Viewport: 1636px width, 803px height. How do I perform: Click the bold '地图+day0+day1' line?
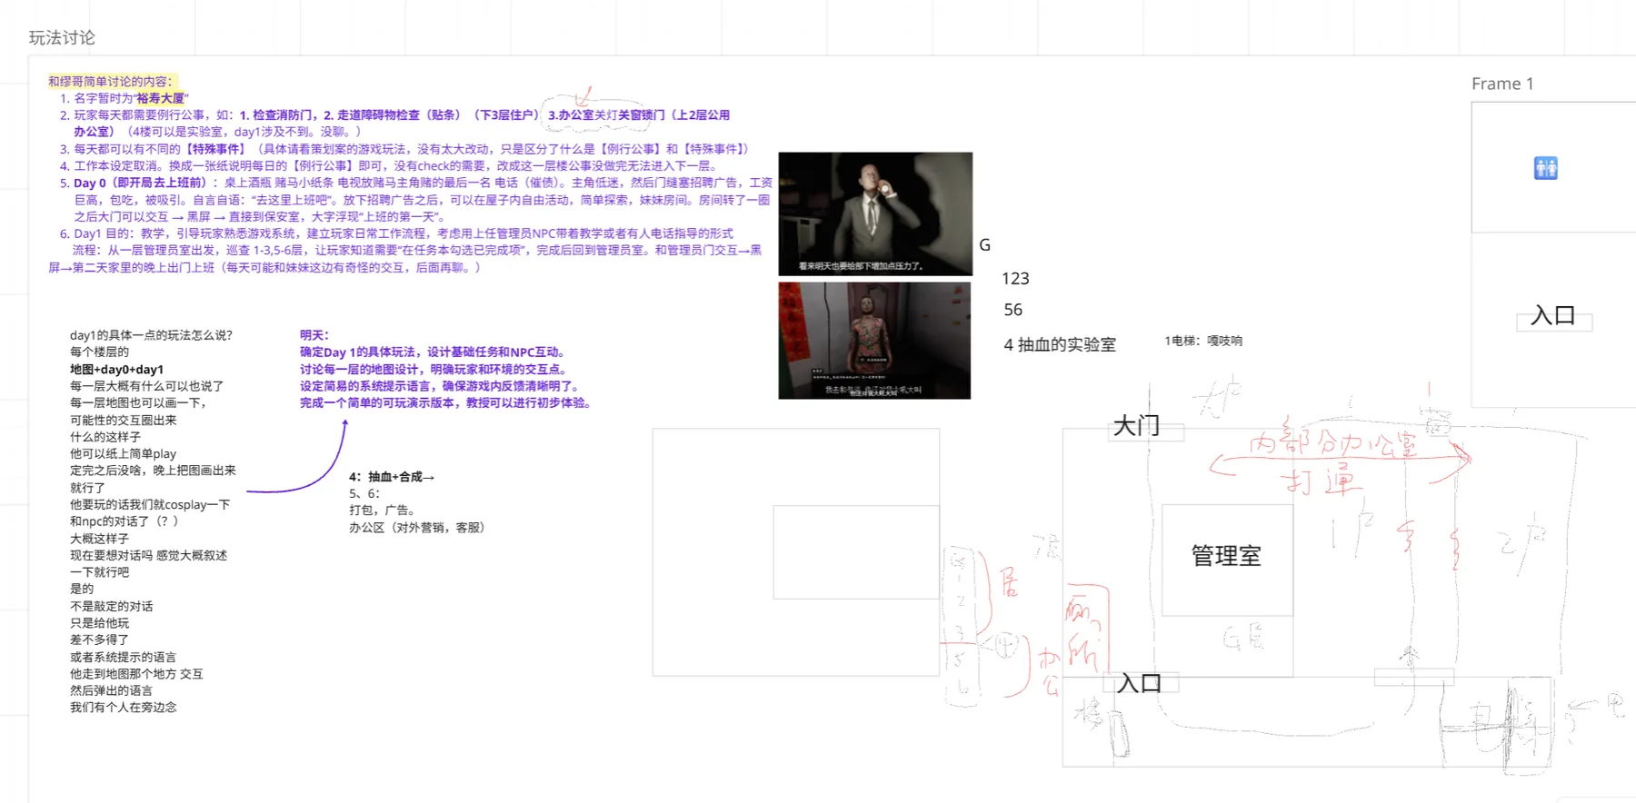point(116,370)
